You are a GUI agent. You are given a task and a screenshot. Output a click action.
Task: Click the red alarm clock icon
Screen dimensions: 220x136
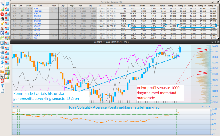click(2, 81)
